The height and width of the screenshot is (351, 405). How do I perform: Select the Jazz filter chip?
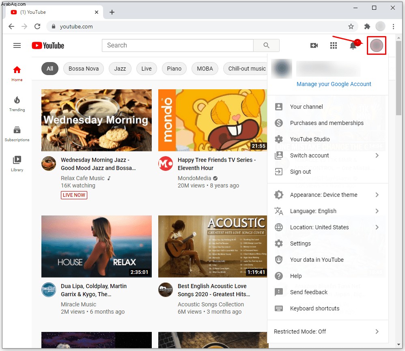click(120, 69)
